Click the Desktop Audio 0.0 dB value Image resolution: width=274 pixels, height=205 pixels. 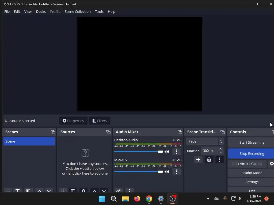pos(177,140)
